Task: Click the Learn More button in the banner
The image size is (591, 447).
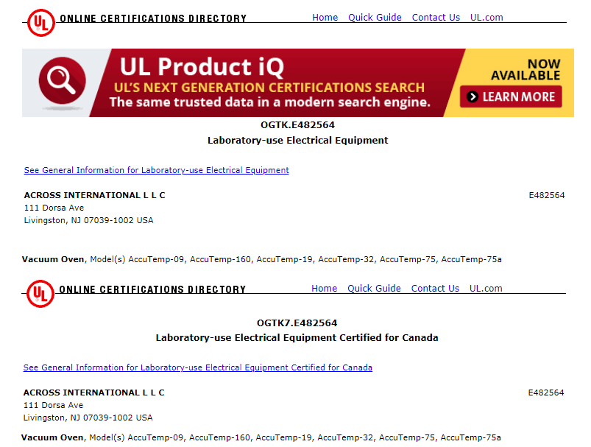Action: (x=511, y=96)
